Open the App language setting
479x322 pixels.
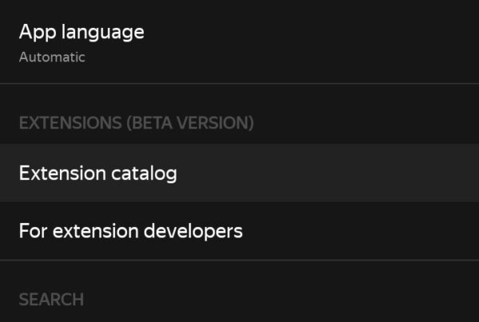tap(239, 41)
